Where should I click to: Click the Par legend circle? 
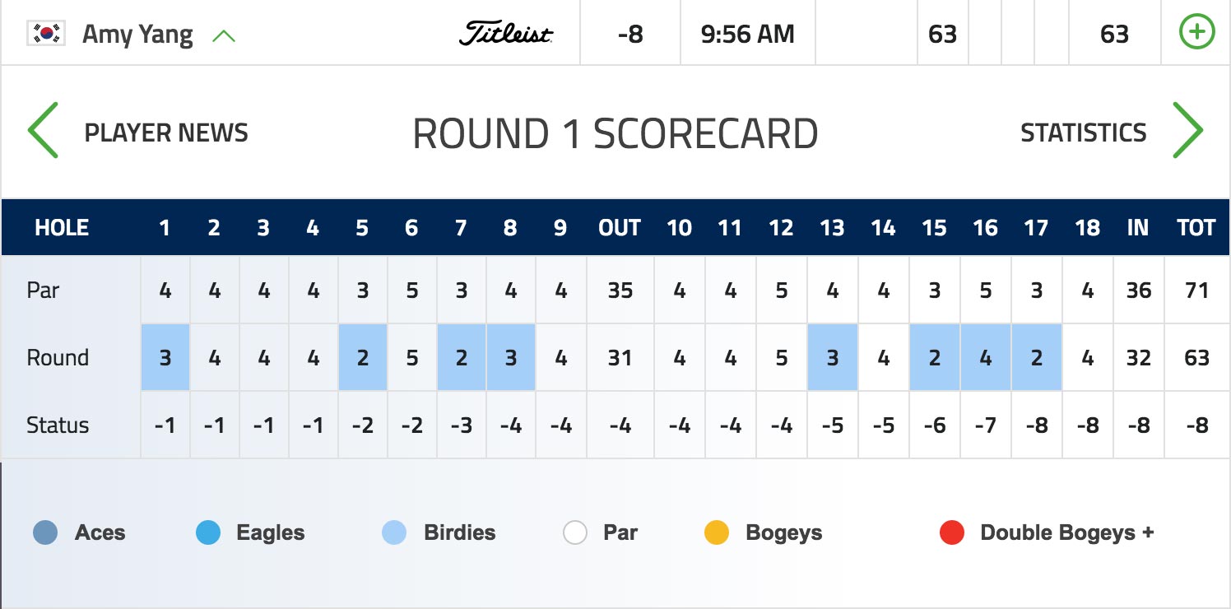(x=575, y=532)
